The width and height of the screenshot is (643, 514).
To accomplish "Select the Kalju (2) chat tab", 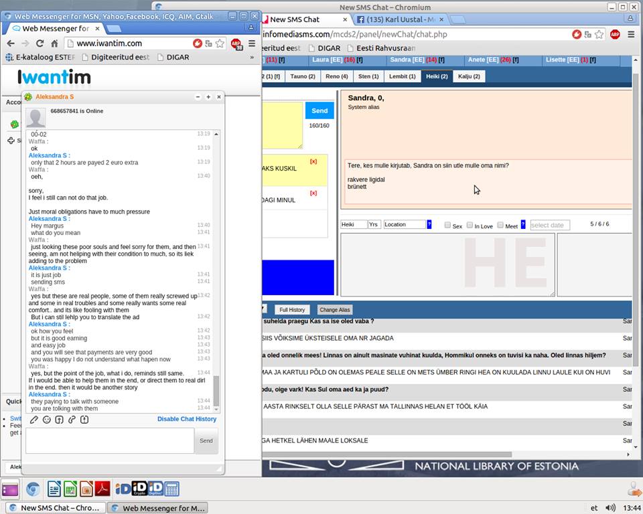I will coord(469,76).
